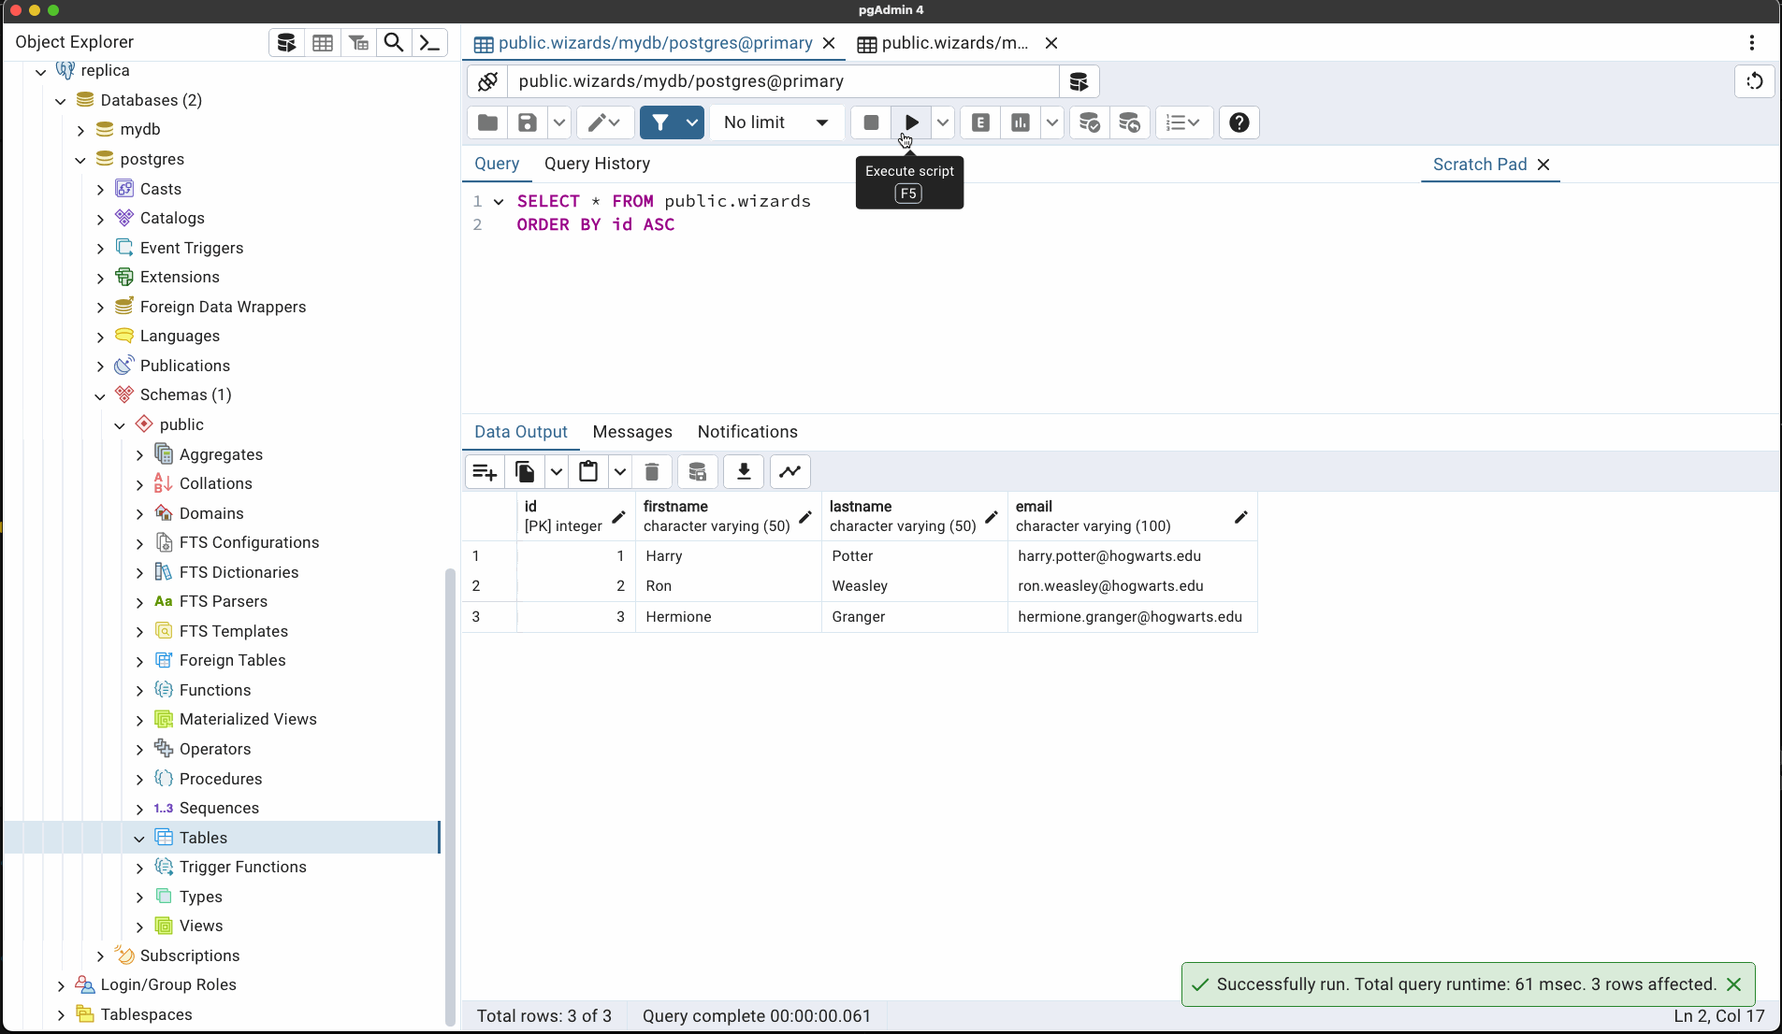Click the Save data changes icon

coord(697,472)
